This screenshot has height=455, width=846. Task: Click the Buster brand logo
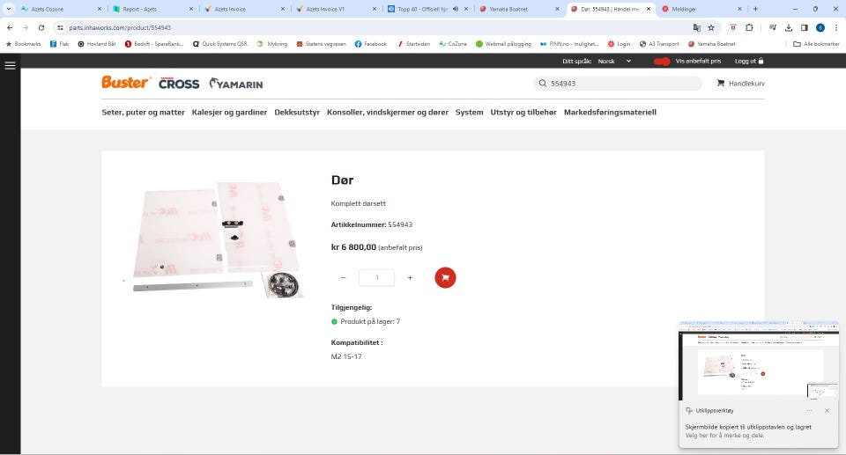click(126, 82)
